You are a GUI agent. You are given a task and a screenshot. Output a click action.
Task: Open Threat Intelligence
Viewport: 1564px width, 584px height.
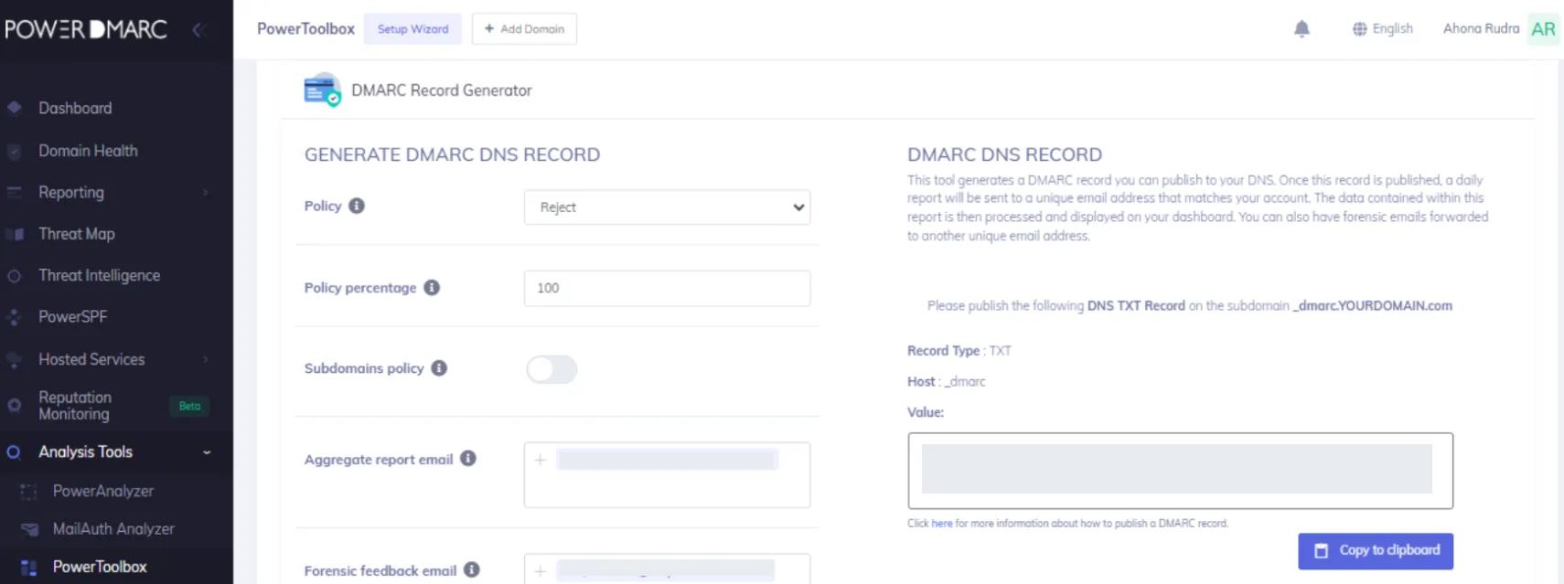[99, 275]
